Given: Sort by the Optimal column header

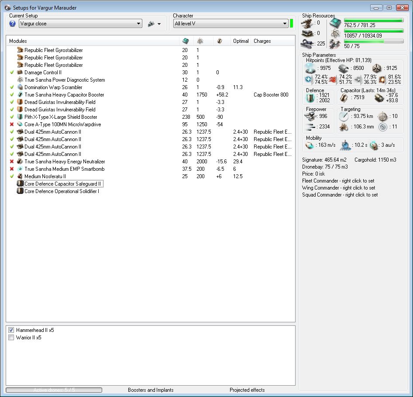Looking at the screenshot, I should [241, 41].
